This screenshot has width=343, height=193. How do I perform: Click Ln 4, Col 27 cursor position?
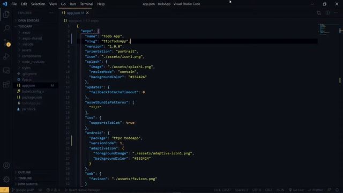tap(222, 190)
